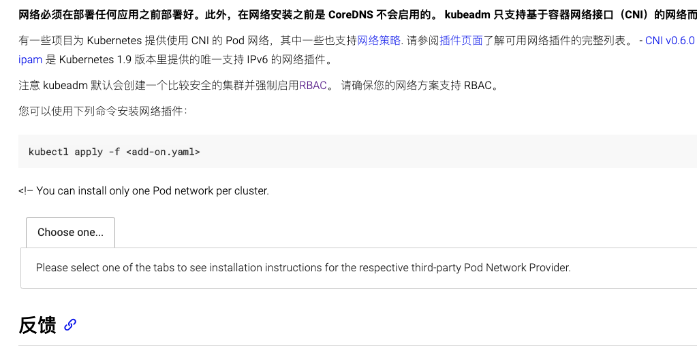Follow the 插件页面 link
Screen dimensions: 697x357
(x=461, y=41)
